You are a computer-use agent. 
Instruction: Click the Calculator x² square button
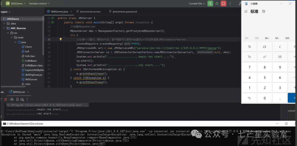[265, 57]
